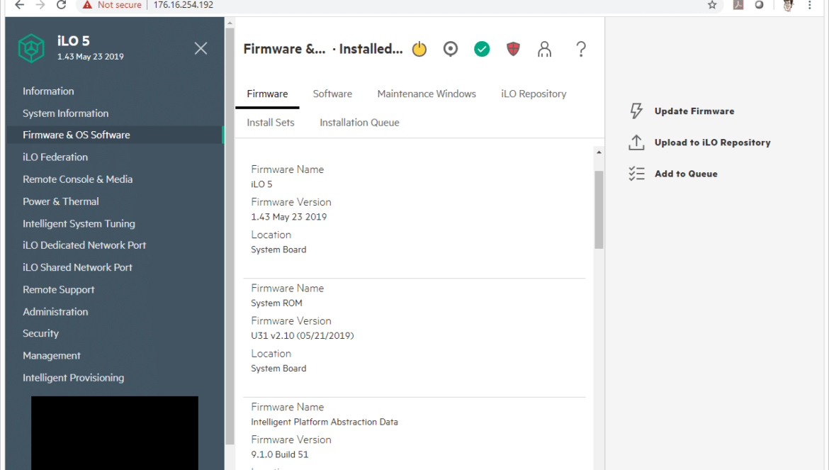Open help via question mark icon
829x470 pixels.
click(x=581, y=49)
